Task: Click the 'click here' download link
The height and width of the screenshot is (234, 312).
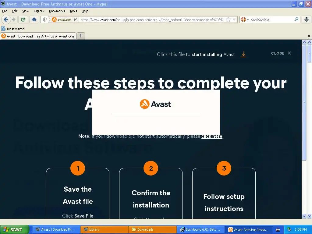Action: click(x=212, y=136)
